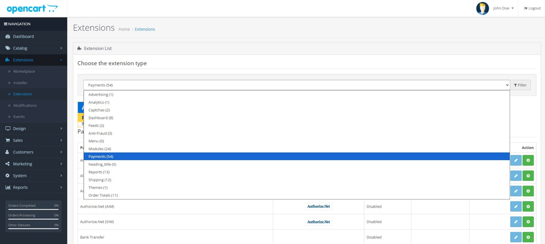Choose Feeds (2) from the list
Viewport: 545px width, 244px height.
296,125
